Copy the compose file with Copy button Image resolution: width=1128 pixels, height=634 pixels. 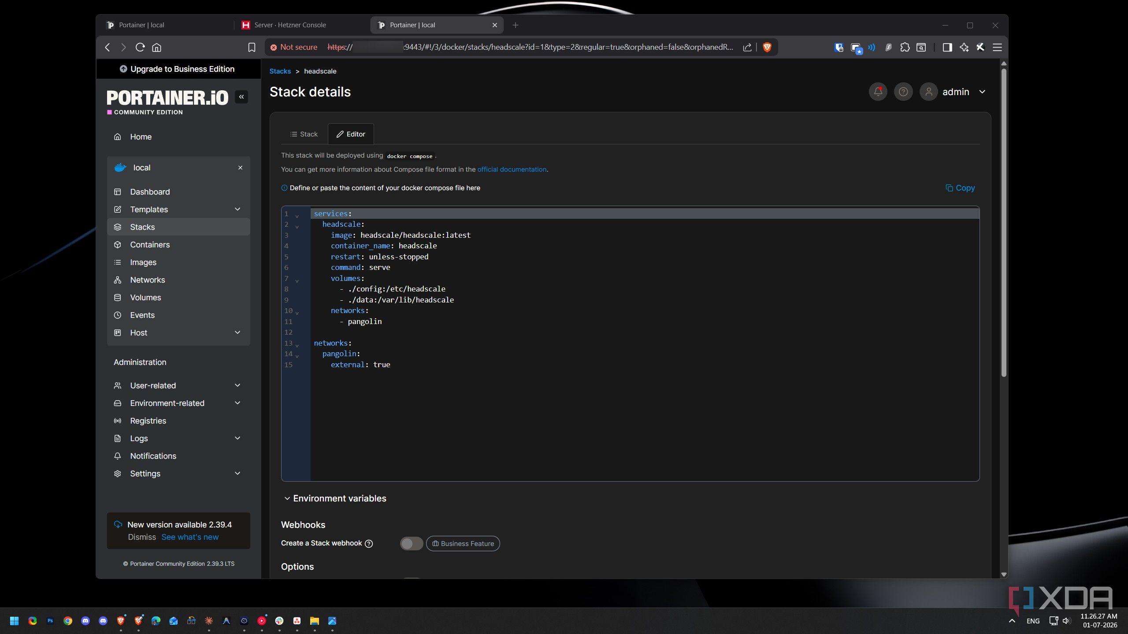click(x=960, y=188)
